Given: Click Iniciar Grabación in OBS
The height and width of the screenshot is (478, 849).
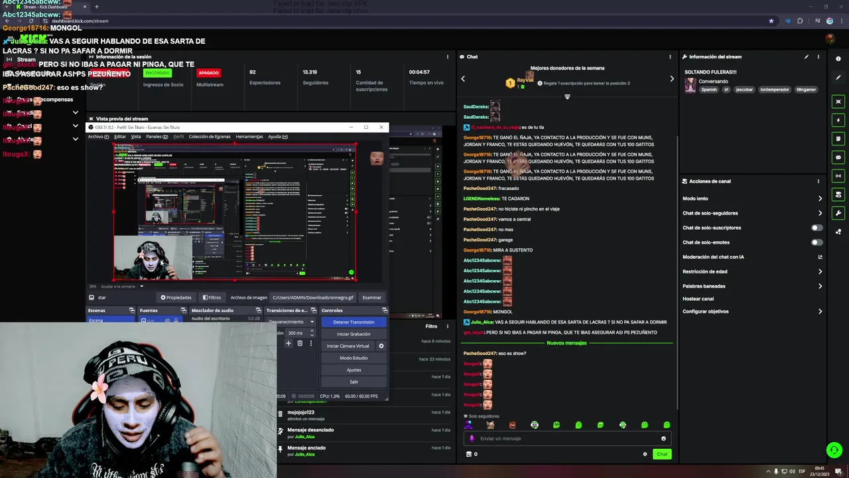Looking at the screenshot, I should (x=354, y=334).
